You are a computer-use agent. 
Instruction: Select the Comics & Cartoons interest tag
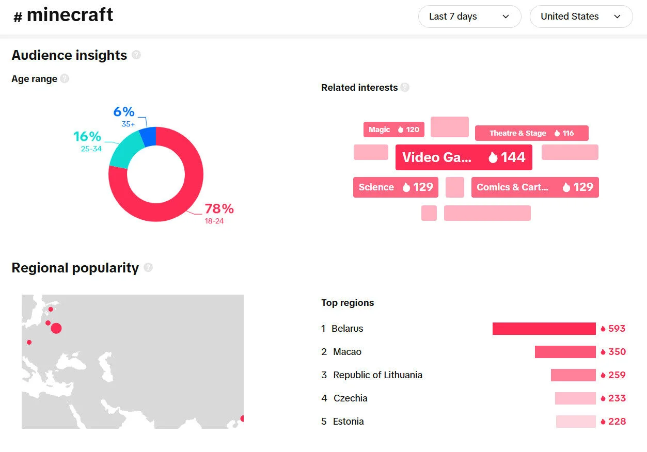coord(535,187)
